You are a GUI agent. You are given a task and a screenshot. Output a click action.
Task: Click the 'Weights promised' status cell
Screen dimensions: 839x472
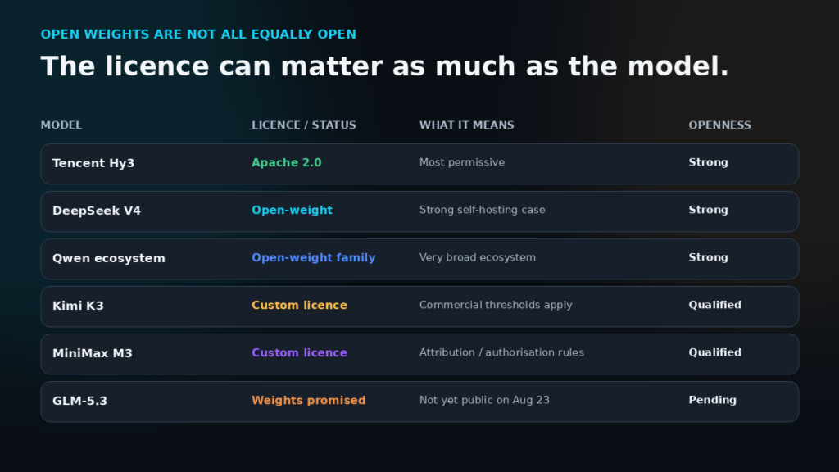[x=309, y=401]
